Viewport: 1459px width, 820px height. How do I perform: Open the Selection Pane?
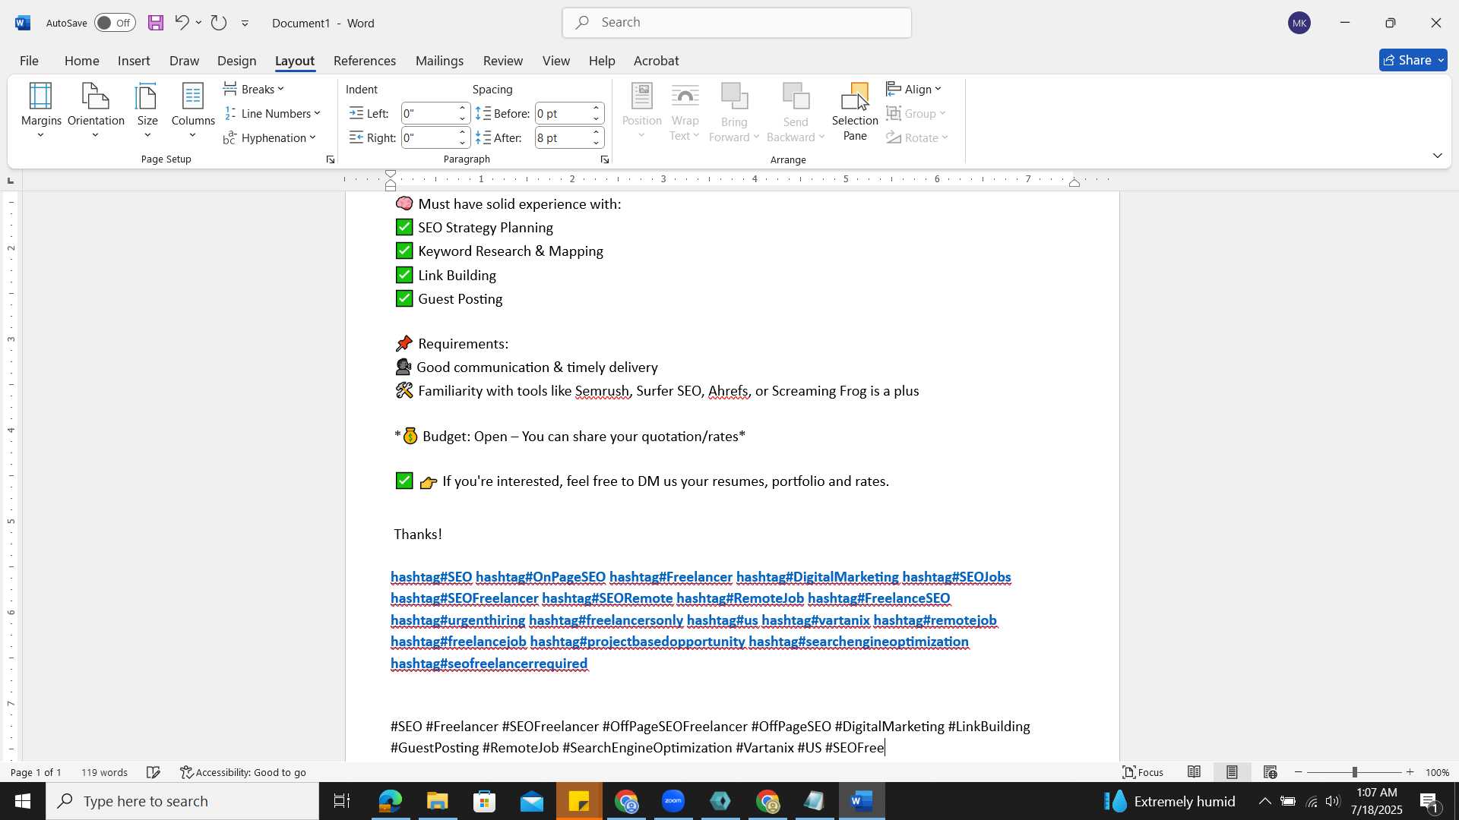[x=855, y=112]
